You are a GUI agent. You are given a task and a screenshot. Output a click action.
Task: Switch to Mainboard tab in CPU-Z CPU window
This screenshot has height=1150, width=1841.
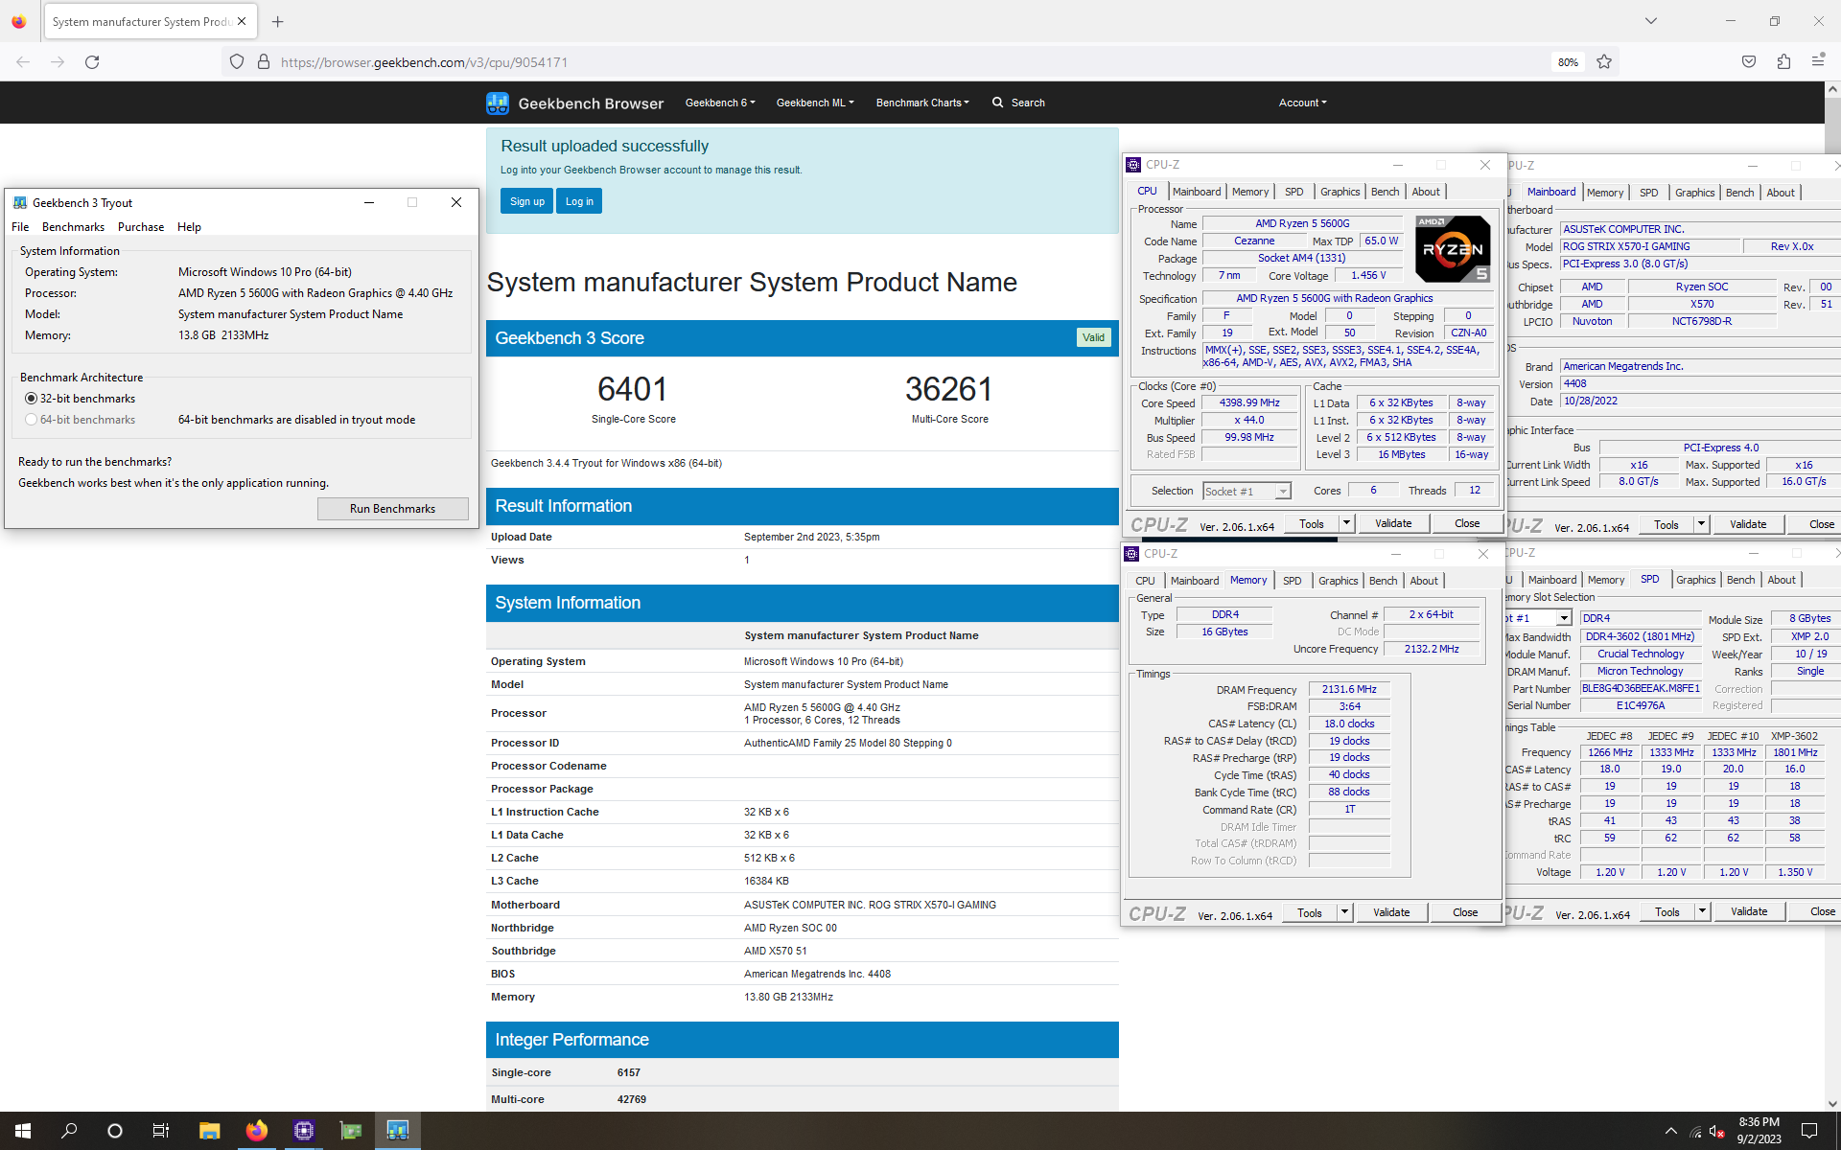pos(1197,192)
